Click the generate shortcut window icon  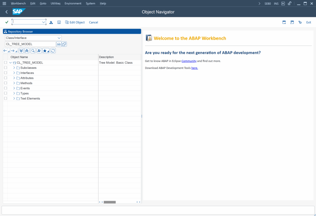point(292,22)
